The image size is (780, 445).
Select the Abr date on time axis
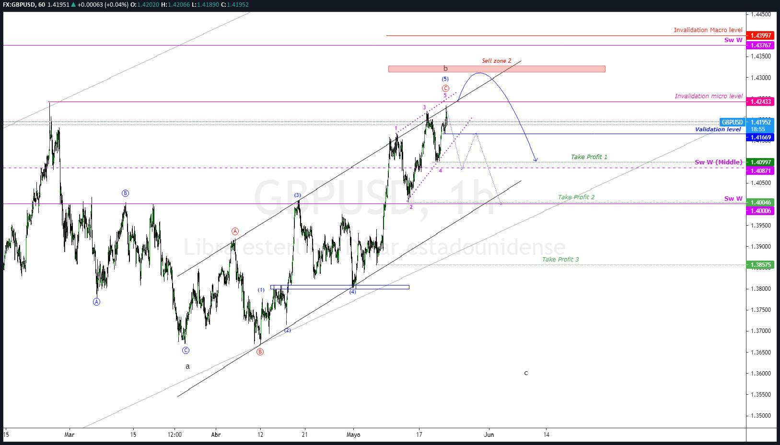(216, 434)
